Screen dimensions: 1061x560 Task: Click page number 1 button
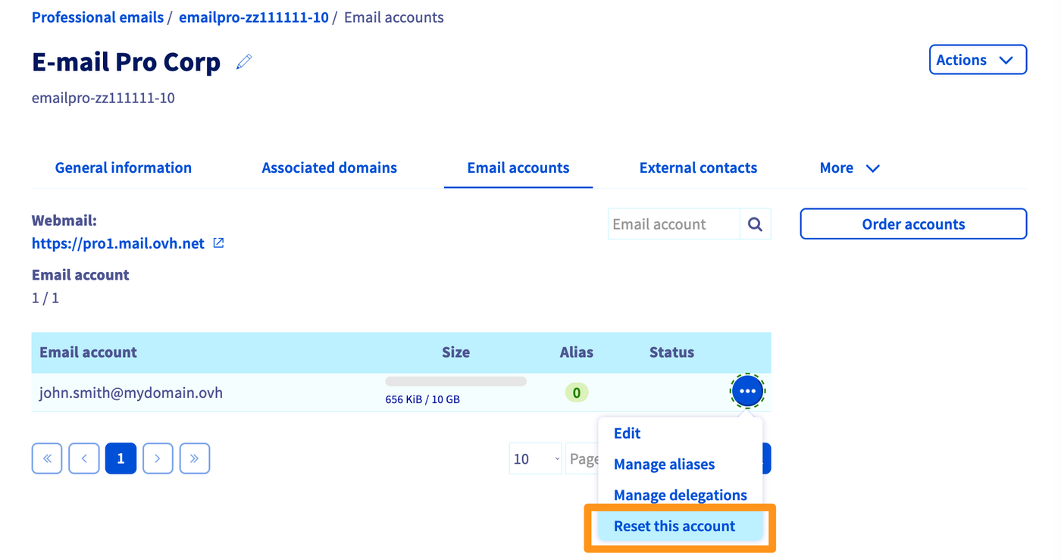120,458
